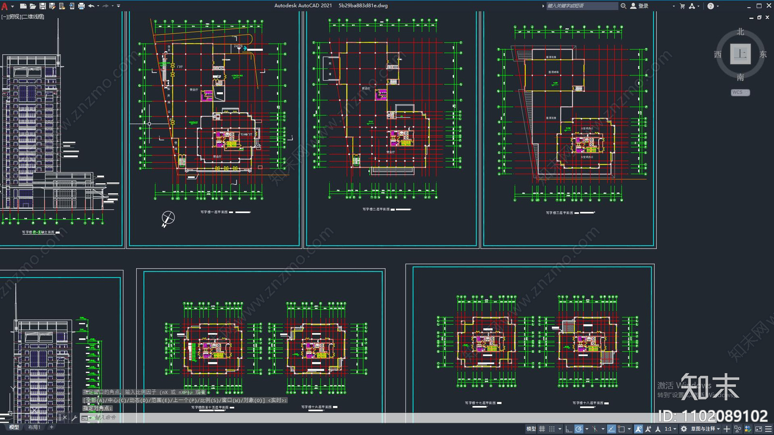Click the Redo arrow icon
The image size is (774, 435).
click(x=105, y=6)
